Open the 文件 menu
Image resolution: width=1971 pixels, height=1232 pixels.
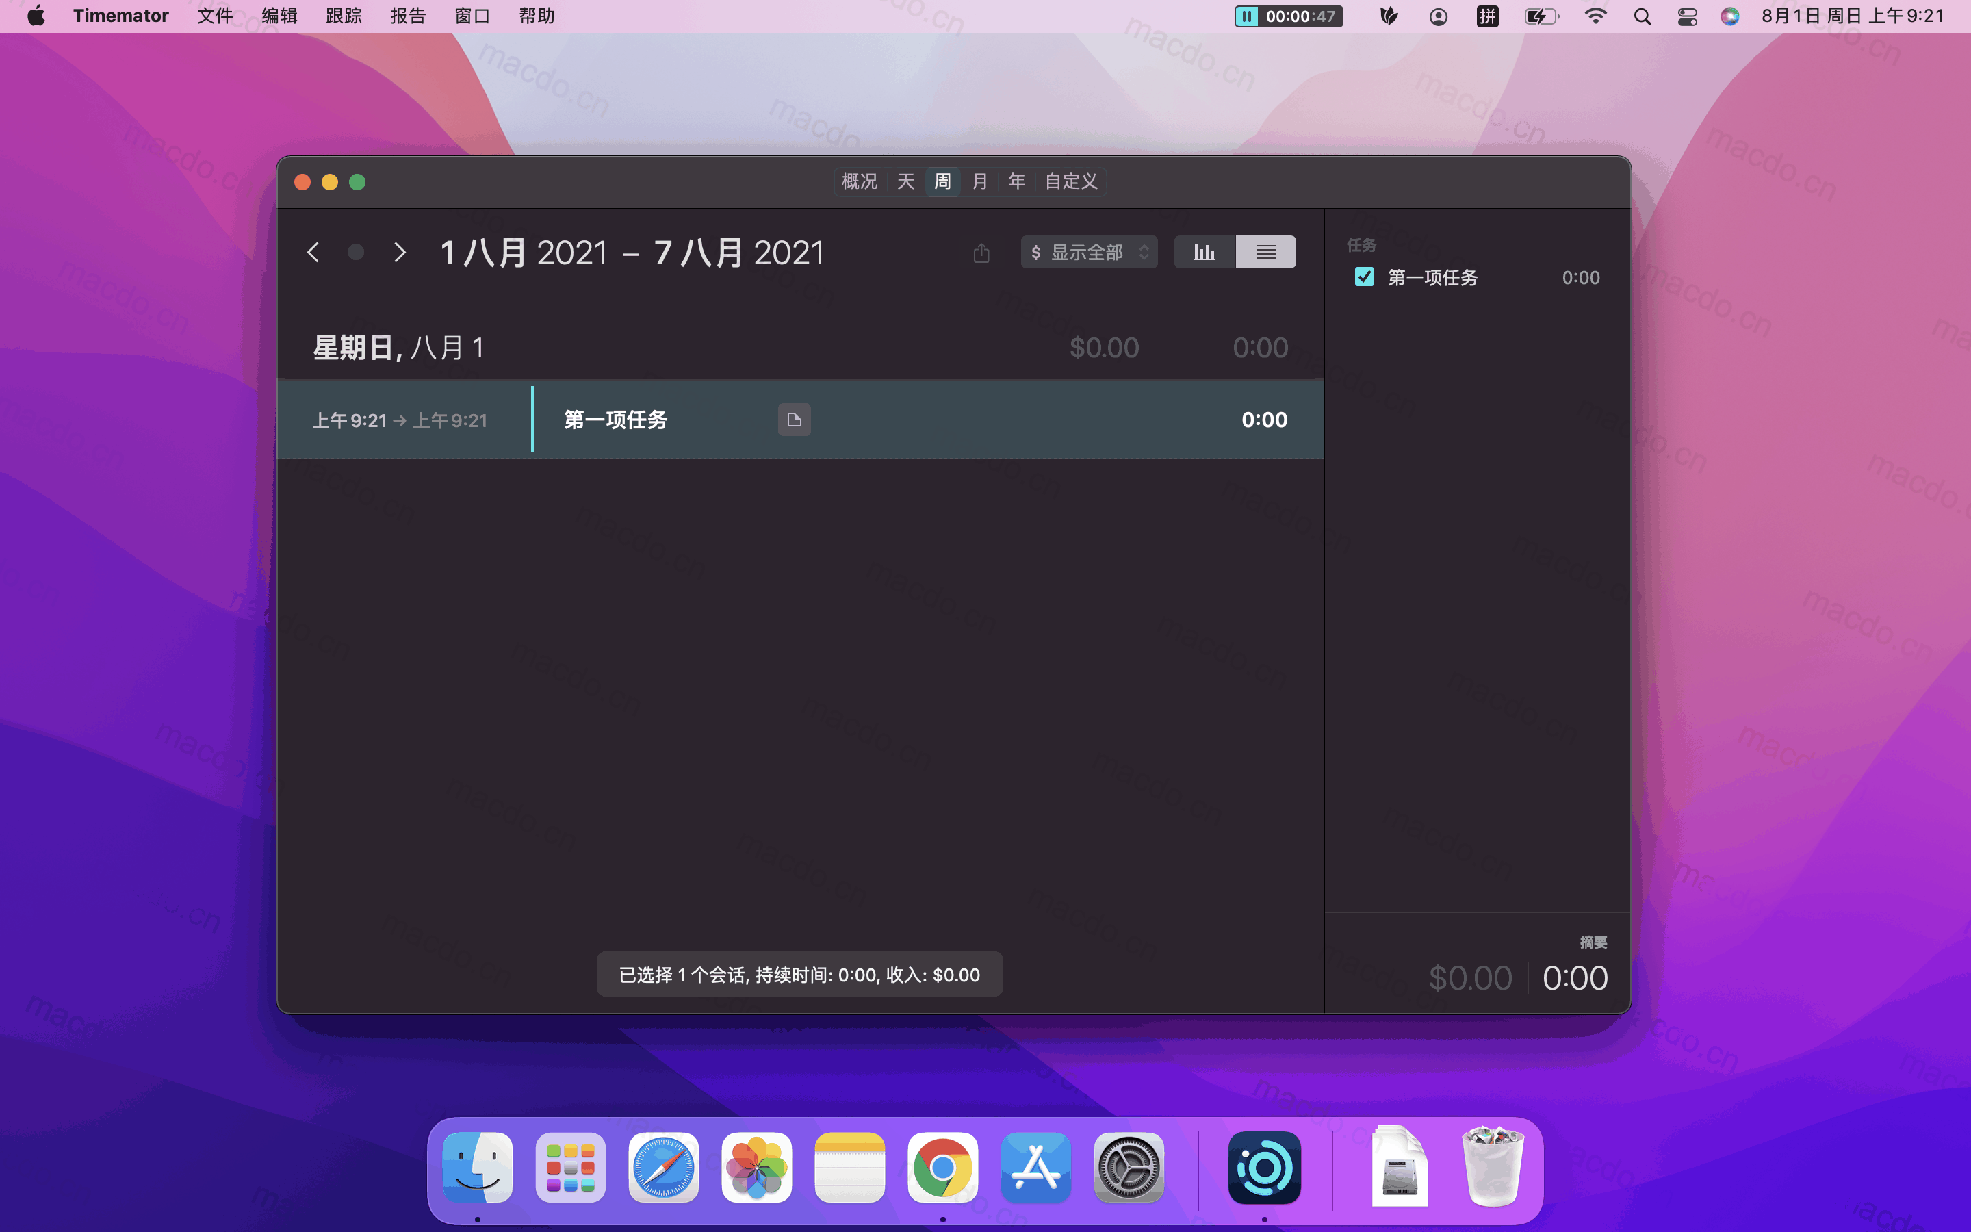click(x=215, y=16)
